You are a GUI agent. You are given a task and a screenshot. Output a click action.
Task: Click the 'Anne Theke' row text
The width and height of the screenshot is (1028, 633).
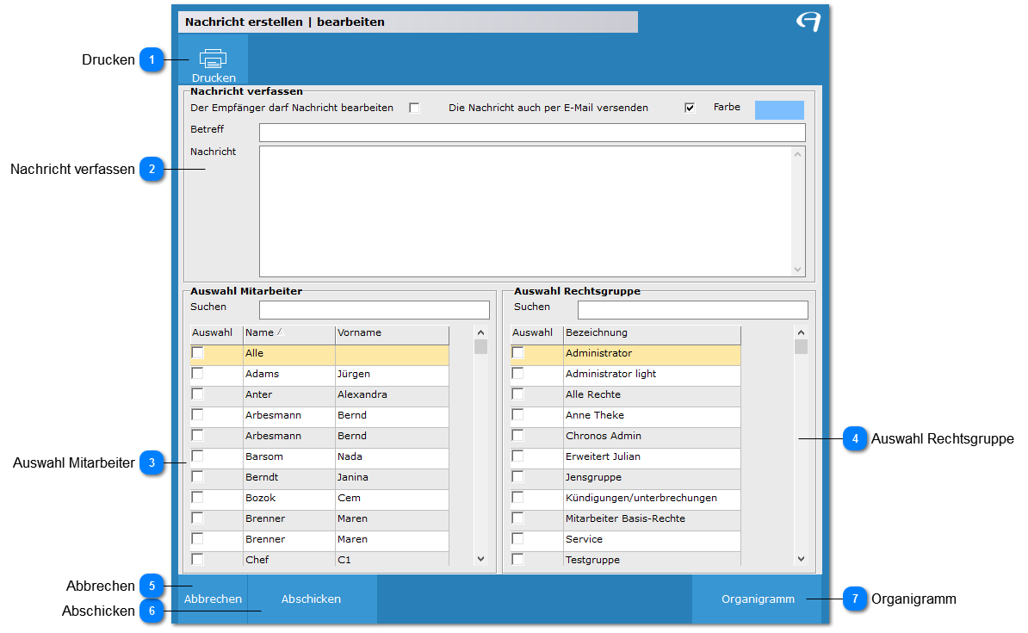595,415
